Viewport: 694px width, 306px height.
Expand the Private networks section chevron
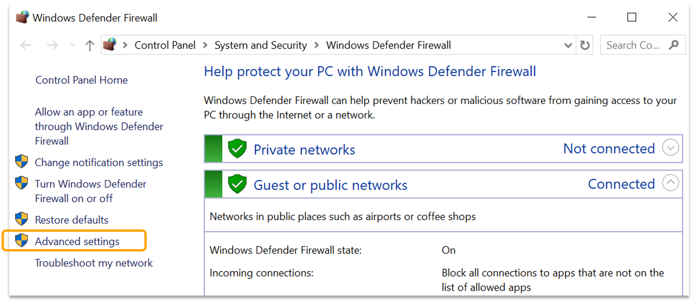[670, 148]
